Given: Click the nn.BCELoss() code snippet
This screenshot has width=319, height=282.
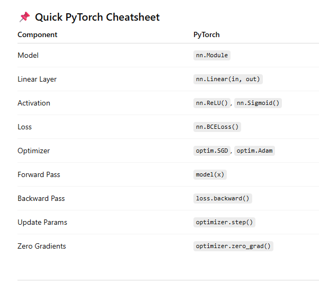Looking at the screenshot, I should (218, 127).
